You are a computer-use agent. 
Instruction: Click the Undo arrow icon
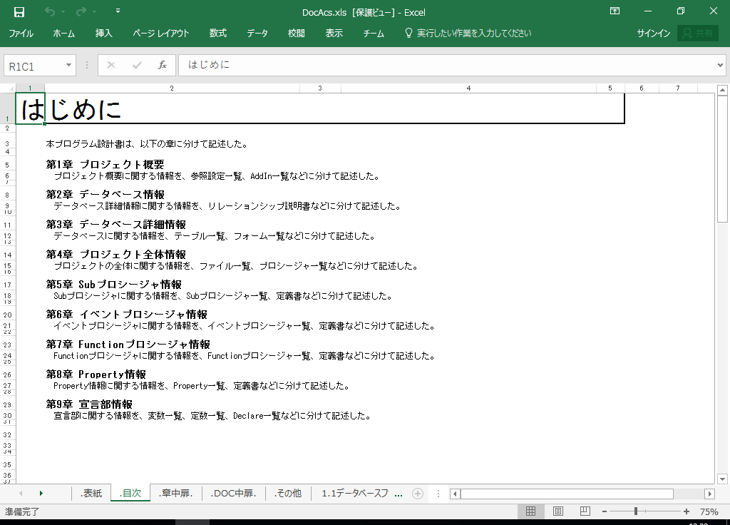pyautogui.click(x=49, y=11)
